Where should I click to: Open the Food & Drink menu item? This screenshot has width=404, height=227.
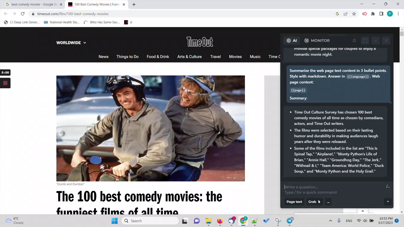click(158, 57)
